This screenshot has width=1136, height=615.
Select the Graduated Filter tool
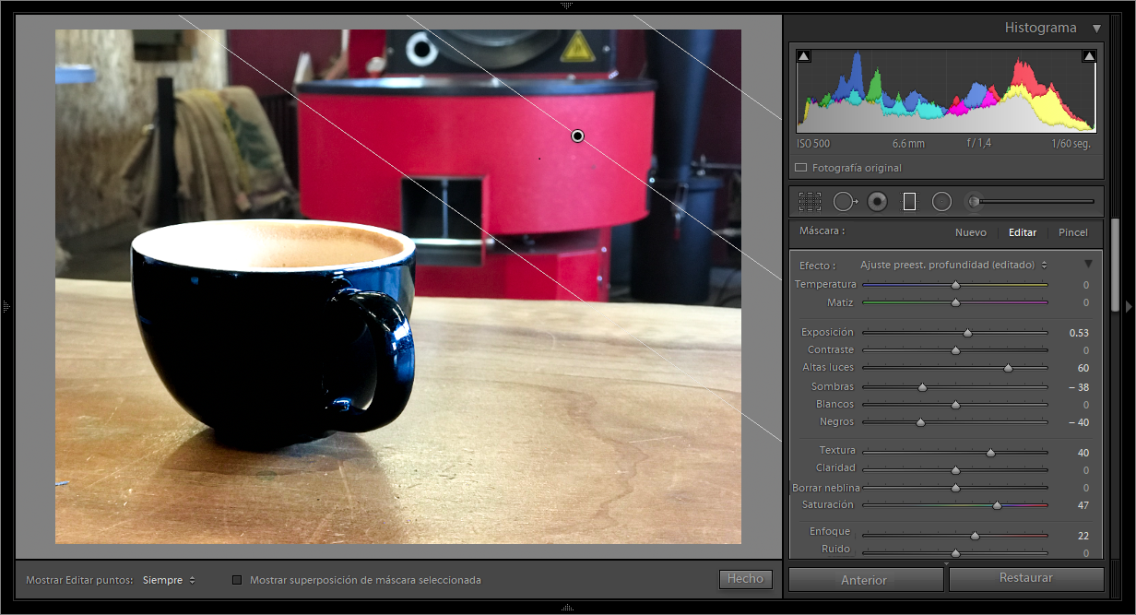click(x=909, y=201)
